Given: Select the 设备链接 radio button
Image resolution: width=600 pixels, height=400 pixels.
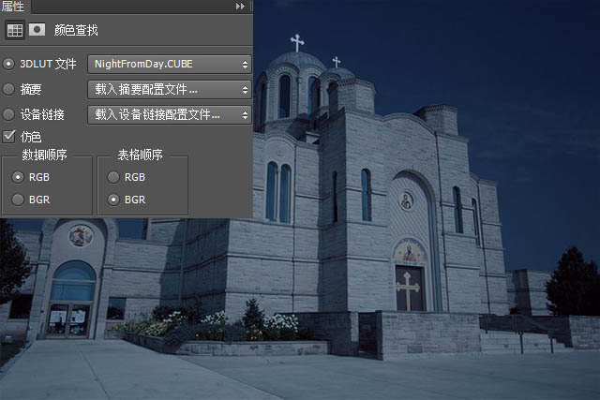Looking at the screenshot, I should pos(9,115).
